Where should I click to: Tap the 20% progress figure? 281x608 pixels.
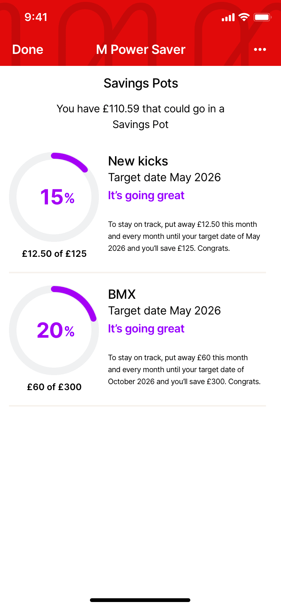tap(55, 330)
